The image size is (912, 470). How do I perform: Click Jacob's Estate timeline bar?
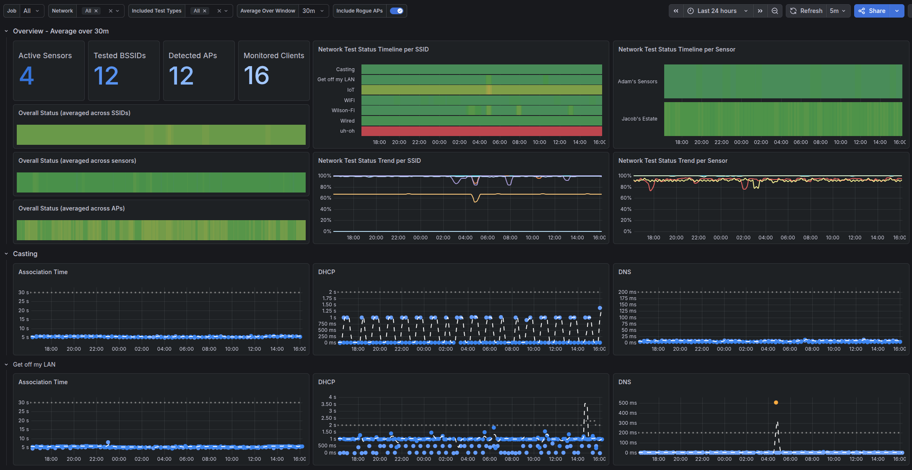pyautogui.click(x=783, y=119)
